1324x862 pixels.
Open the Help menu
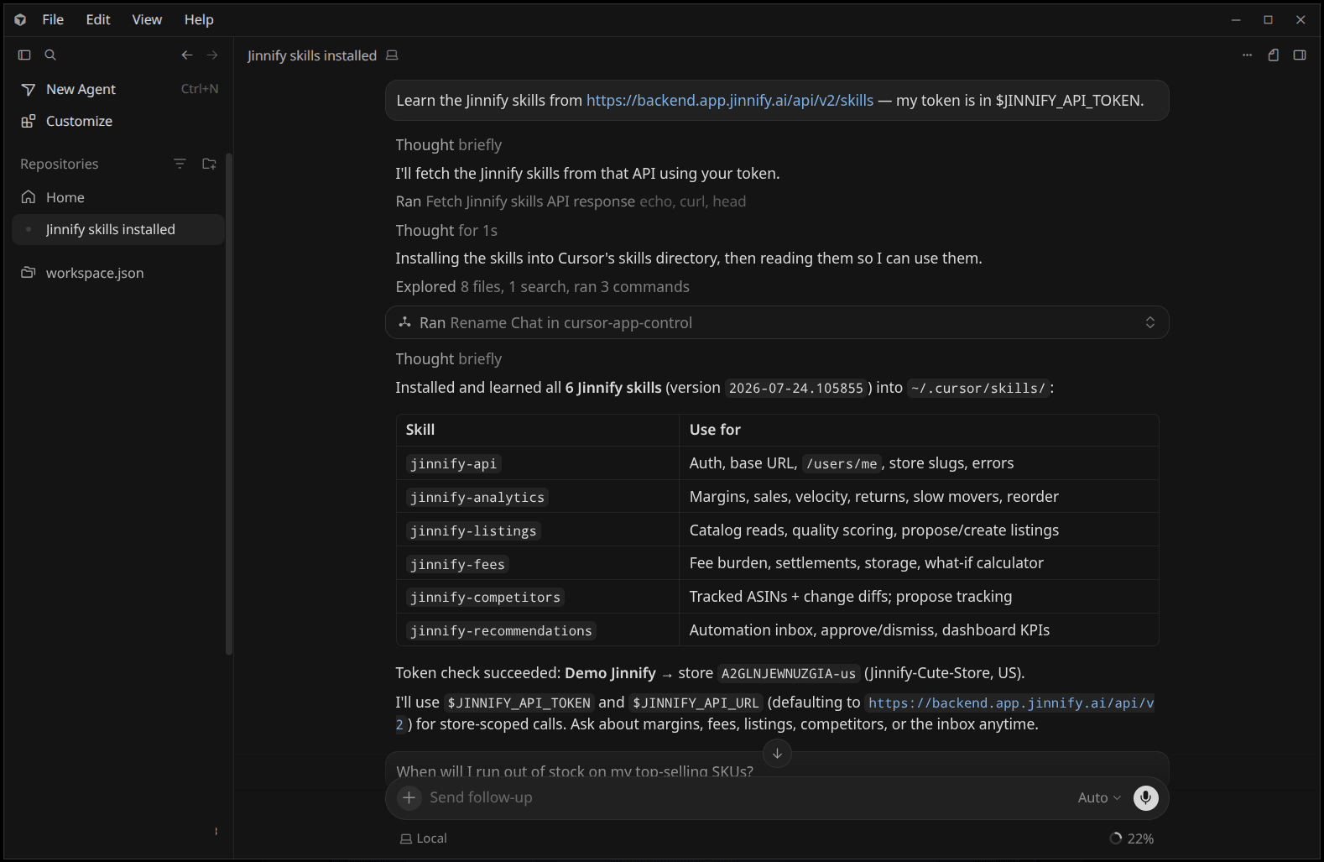tap(199, 19)
